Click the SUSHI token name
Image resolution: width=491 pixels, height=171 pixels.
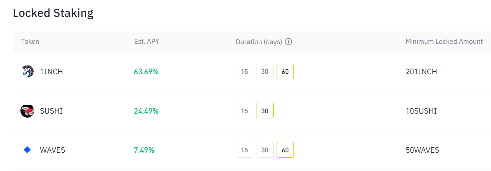pos(51,111)
